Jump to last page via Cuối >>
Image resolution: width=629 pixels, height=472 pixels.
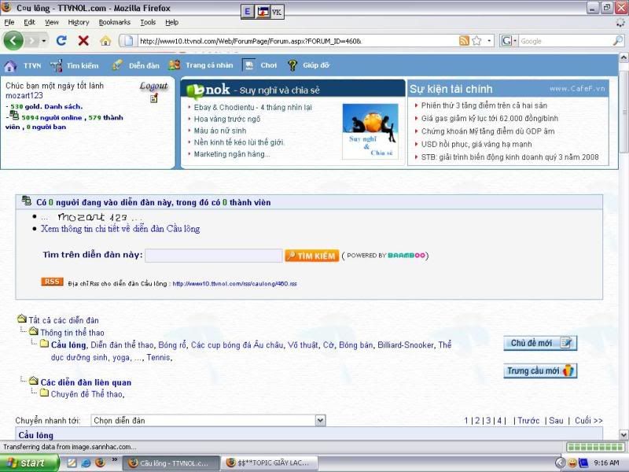click(588, 421)
